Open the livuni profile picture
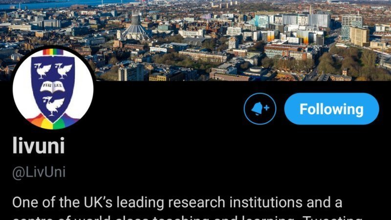The image size is (391, 220). (x=53, y=89)
